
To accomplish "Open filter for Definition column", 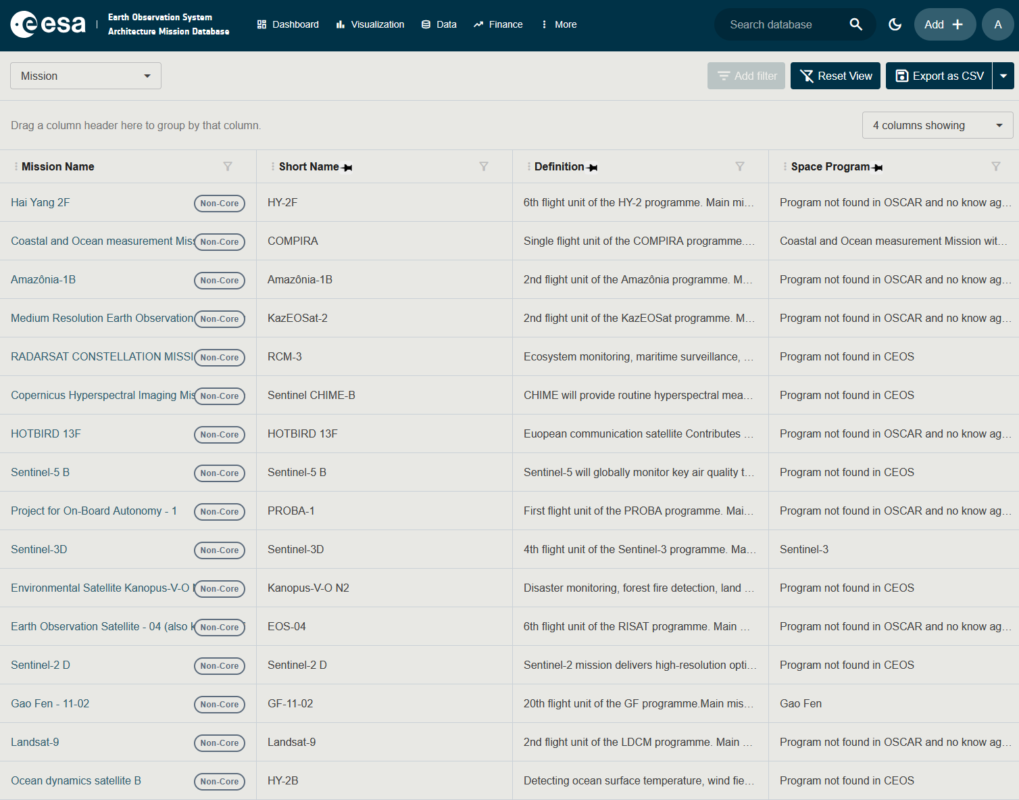I will (740, 166).
